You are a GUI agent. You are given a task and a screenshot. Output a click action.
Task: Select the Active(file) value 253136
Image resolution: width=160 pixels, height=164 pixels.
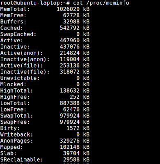click(x=69, y=66)
